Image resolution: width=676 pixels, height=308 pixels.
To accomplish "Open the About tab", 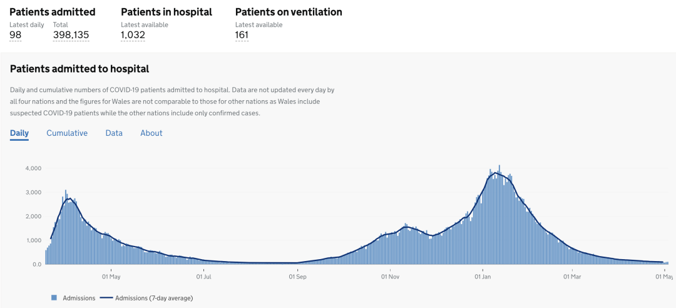I will [151, 133].
